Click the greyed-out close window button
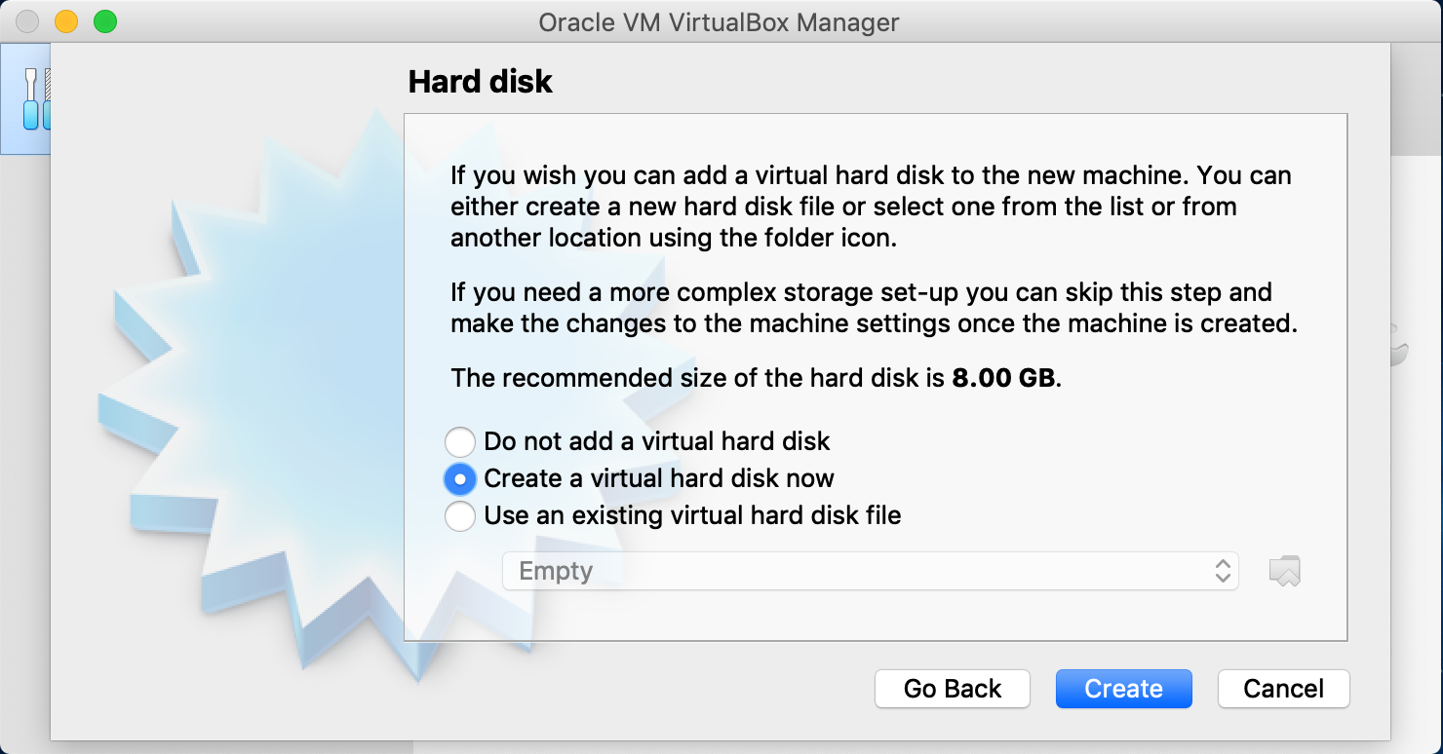This screenshot has width=1443, height=754. [x=28, y=21]
